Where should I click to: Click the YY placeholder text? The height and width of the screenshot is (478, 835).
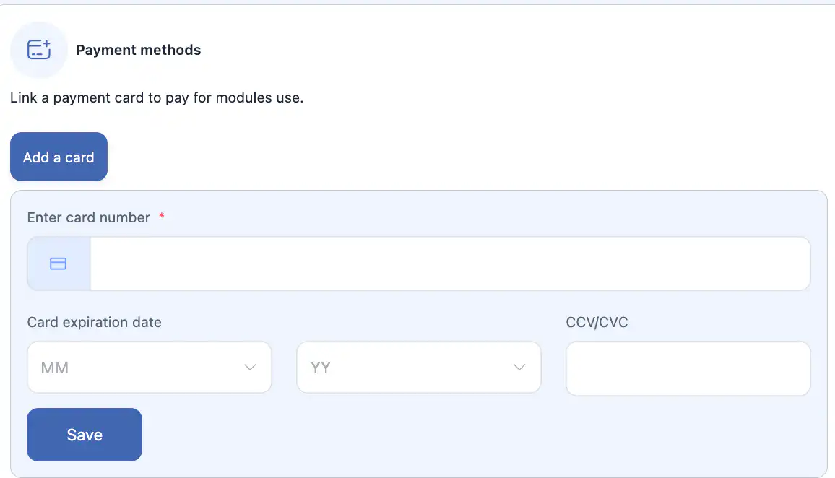click(x=320, y=368)
